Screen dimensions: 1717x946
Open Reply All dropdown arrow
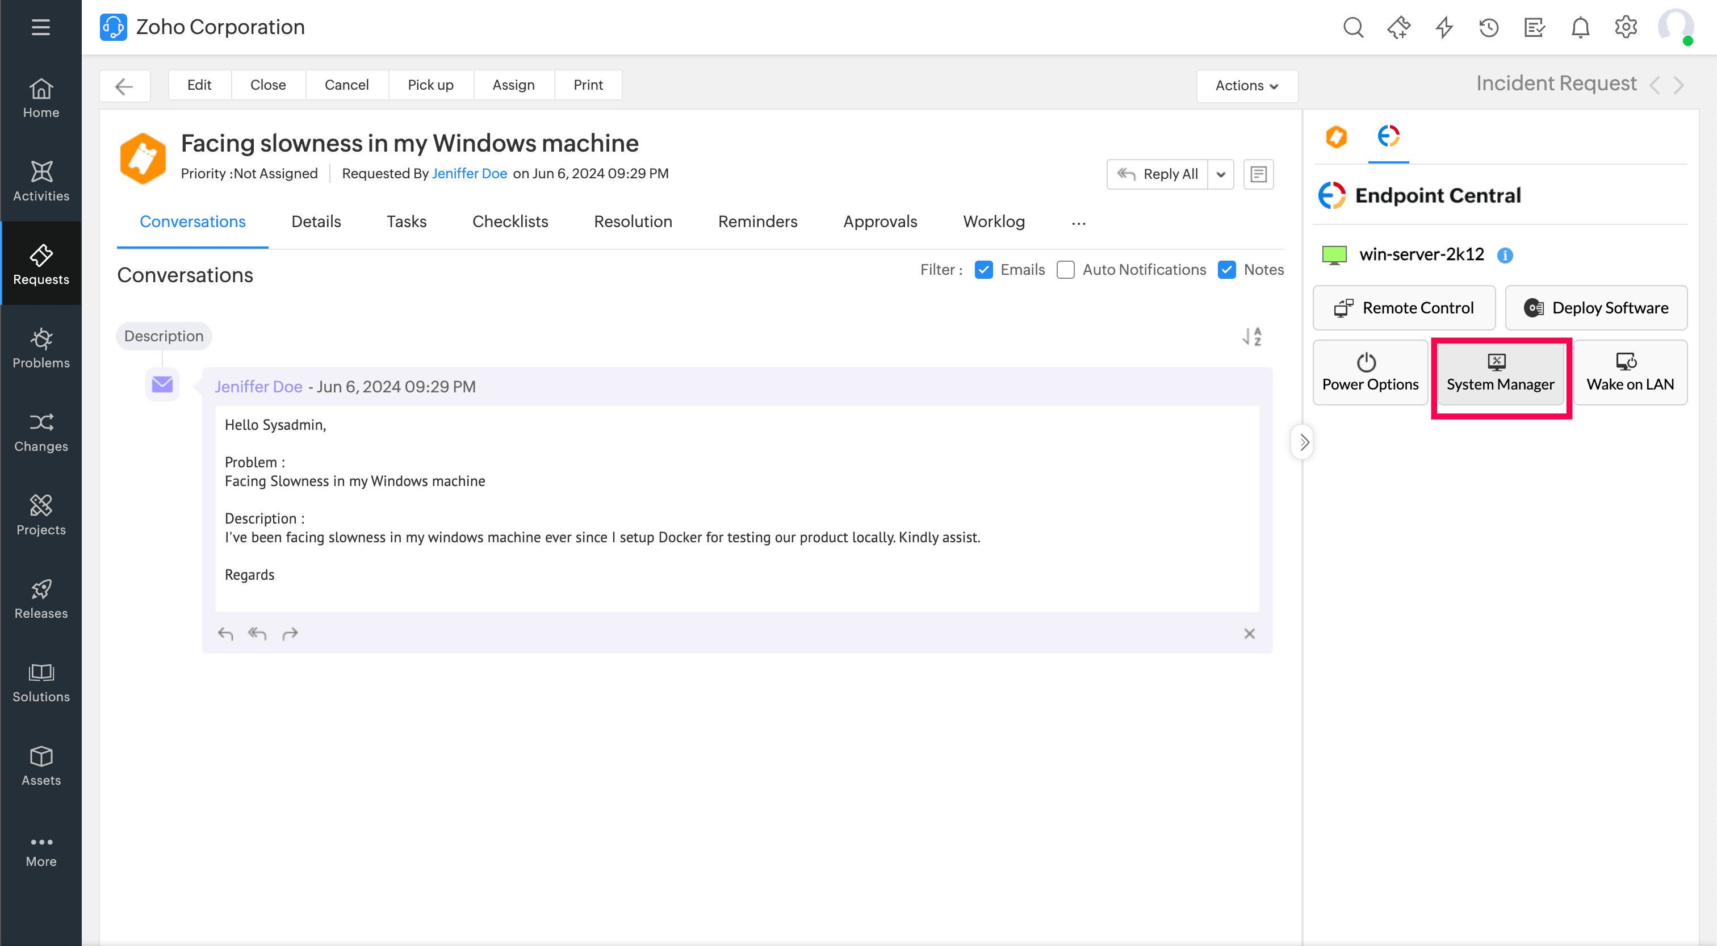[x=1220, y=174]
